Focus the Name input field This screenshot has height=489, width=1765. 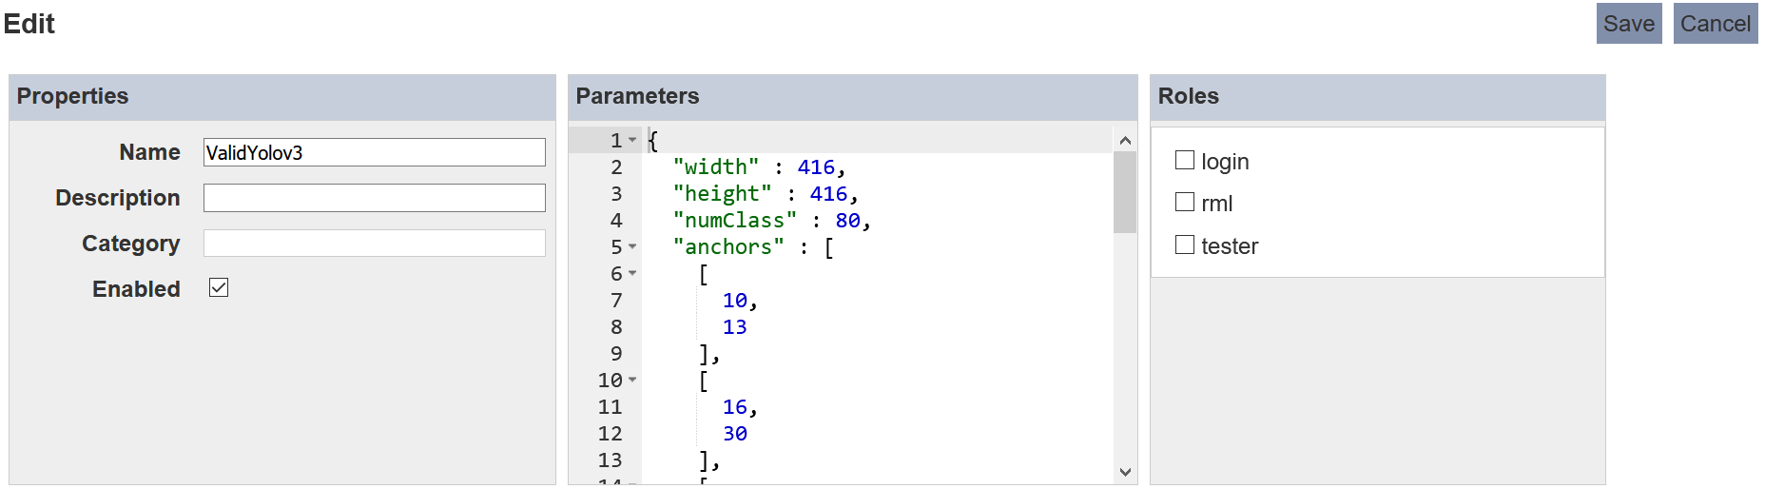click(x=375, y=152)
